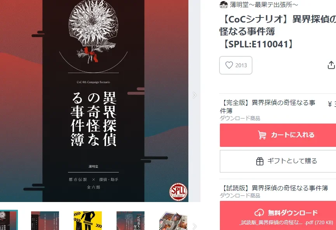Select the floor plan room thumbnail
Screen dimensions: 336x230
click(173, 221)
